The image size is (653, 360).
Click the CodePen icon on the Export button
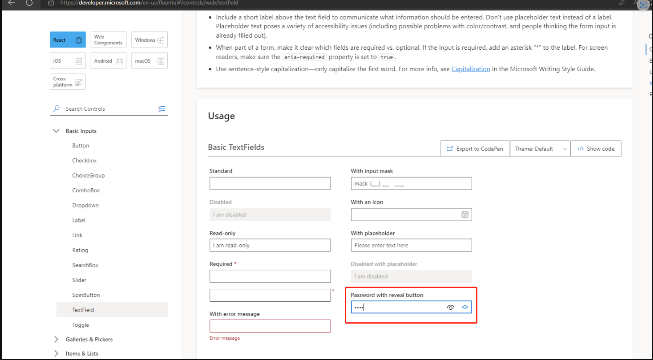coord(451,148)
